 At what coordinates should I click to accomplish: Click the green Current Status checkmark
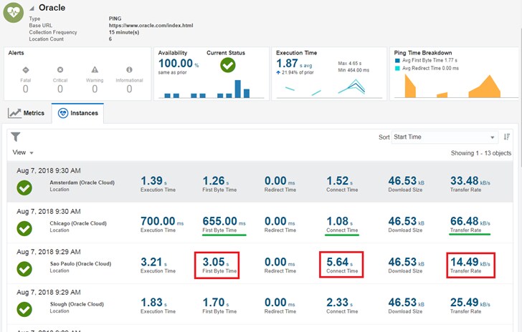(x=227, y=65)
